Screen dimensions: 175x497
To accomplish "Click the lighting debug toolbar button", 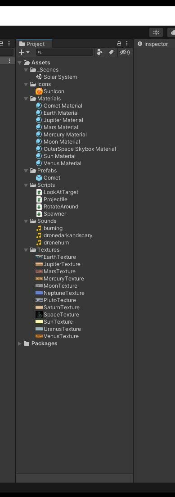I will point(156,32).
